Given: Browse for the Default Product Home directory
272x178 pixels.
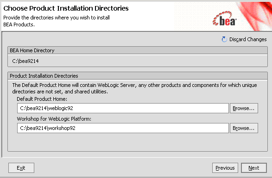Looking at the screenshot, I should tap(244, 108).
